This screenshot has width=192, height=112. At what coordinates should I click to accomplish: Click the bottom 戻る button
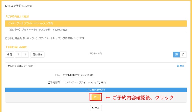pos(96,108)
